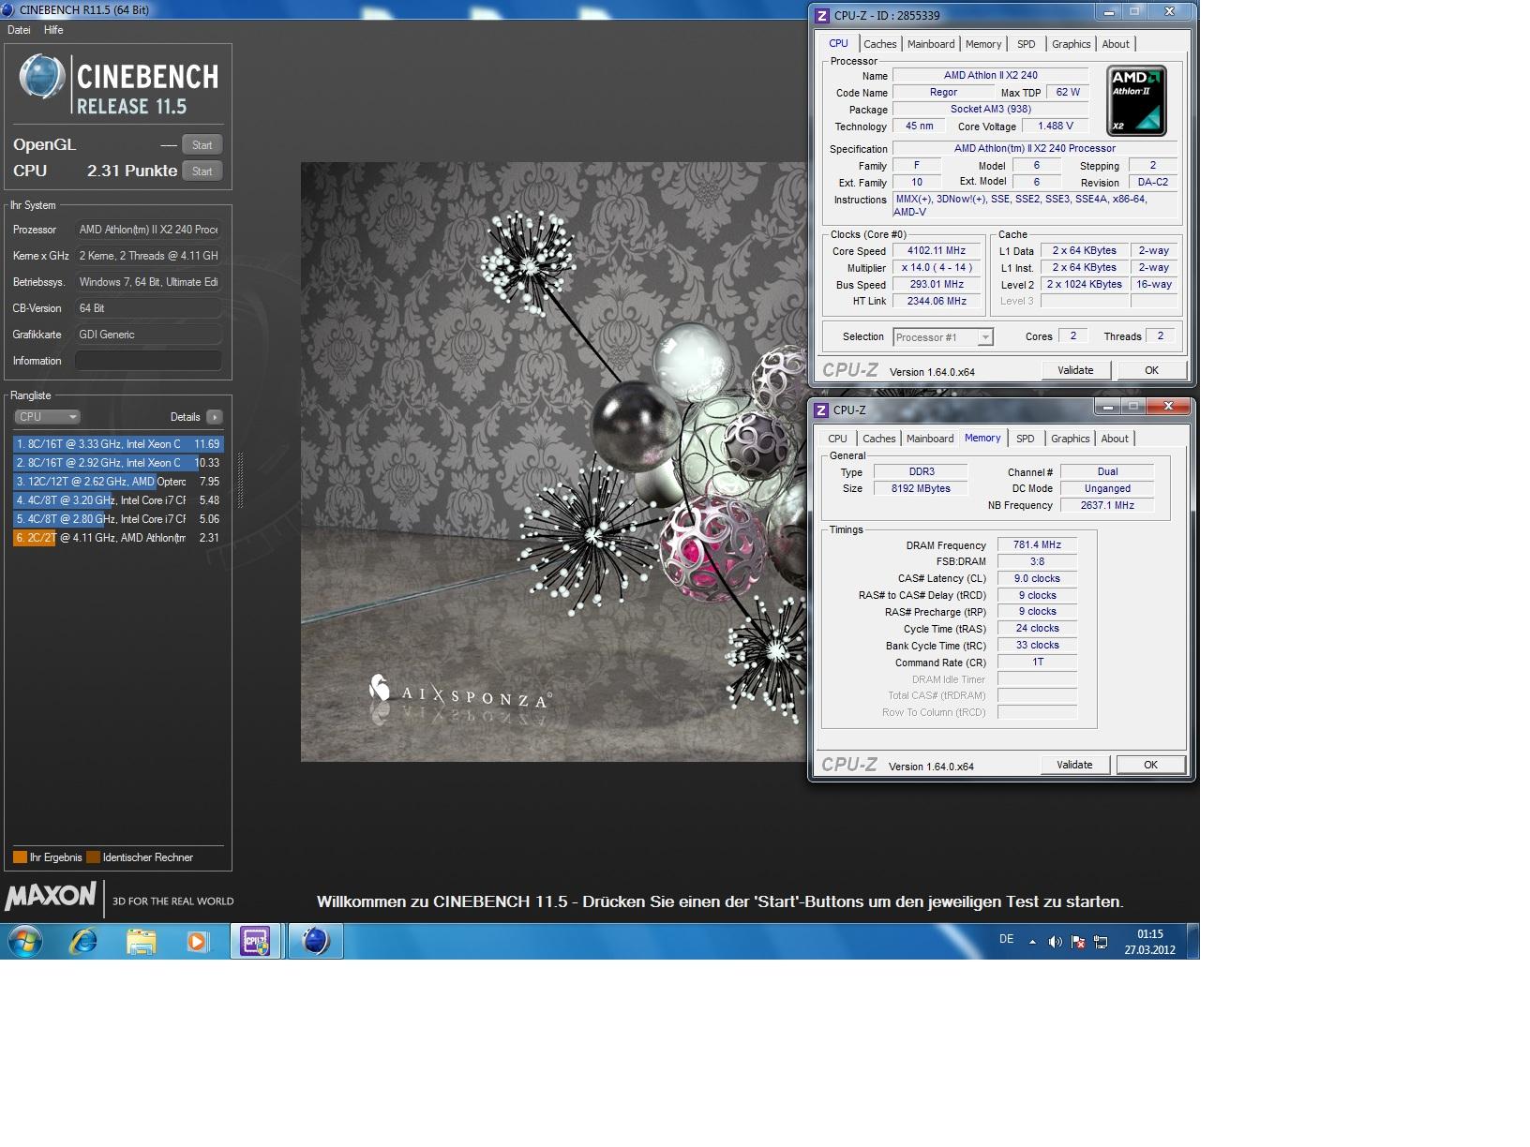Expand ranking Details arrow button

[x=214, y=417]
